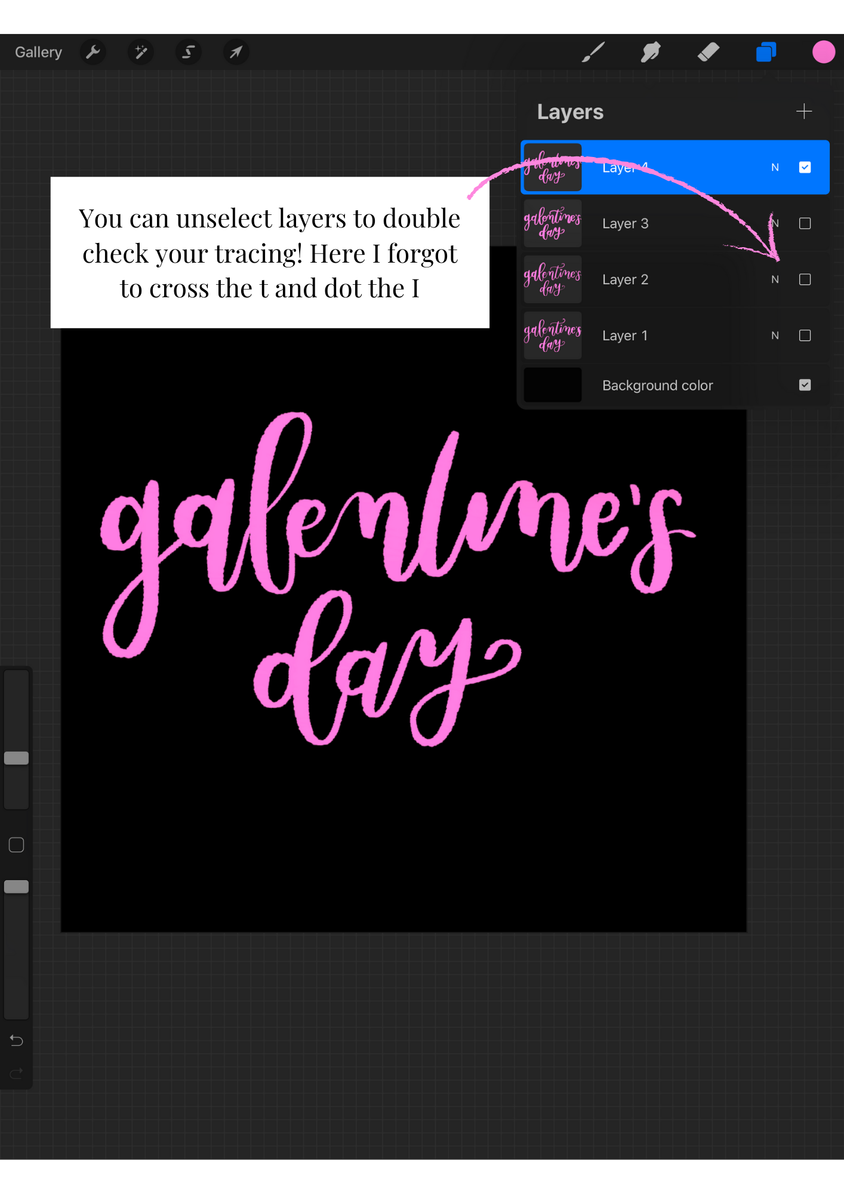Add a new layer with plus button
The width and height of the screenshot is (844, 1194).
pos(804,112)
